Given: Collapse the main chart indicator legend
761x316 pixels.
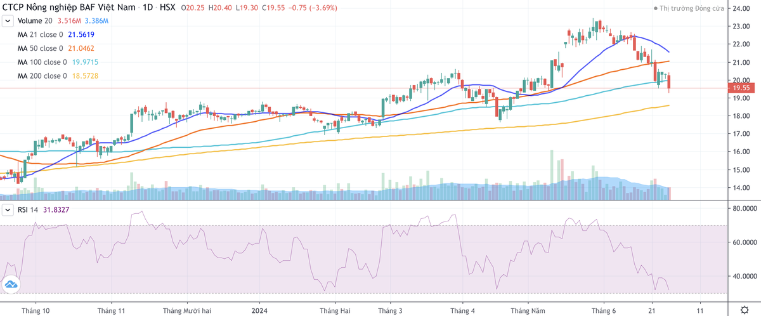Looking at the screenshot, I should [x=8, y=21].
